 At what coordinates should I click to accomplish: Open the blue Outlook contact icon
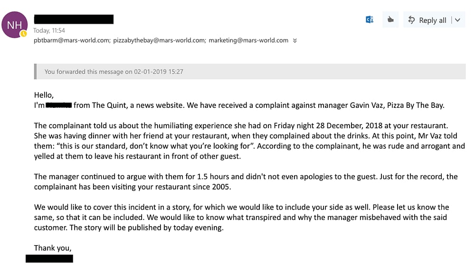click(369, 20)
